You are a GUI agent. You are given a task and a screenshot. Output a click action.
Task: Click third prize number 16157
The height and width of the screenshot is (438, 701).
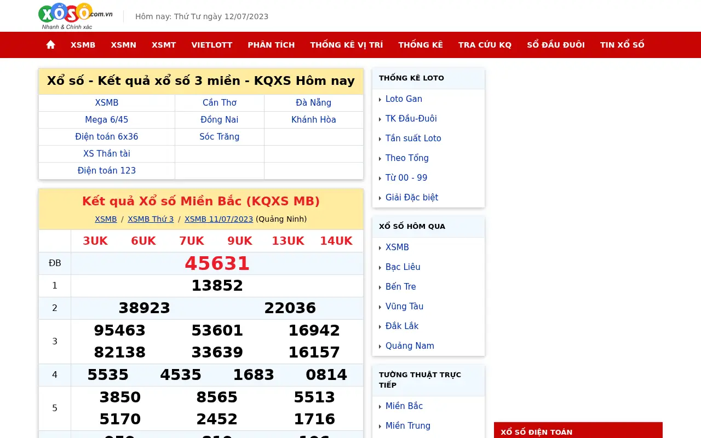(x=314, y=352)
